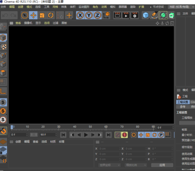Open the 摄像机 viewport menu
Viewport: 195px width, 171px height.
(28, 23)
